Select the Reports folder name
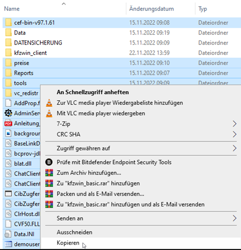The width and height of the screenshot is (241, 250). (24, 73)
